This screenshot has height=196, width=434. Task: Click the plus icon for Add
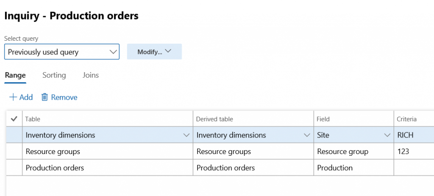13,97
